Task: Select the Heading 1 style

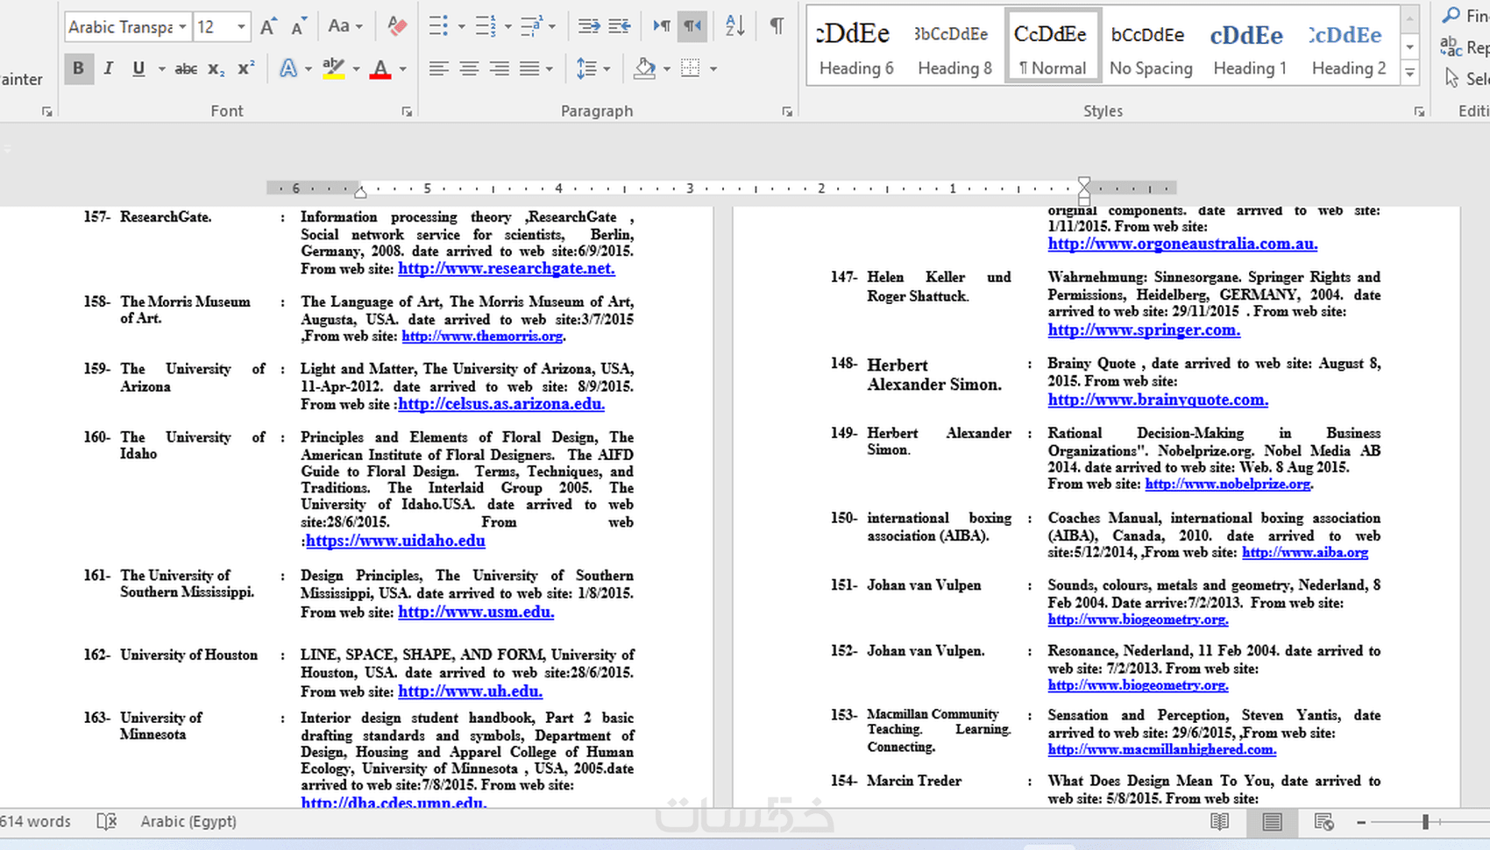Action: tap(1249, 49)
